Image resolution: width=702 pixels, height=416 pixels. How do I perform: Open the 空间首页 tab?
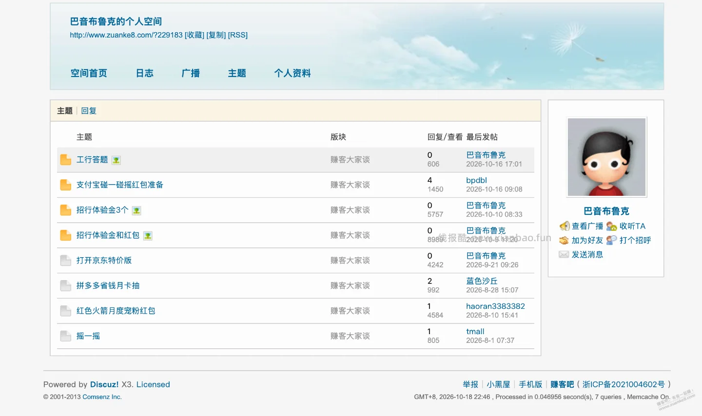click(x=89, y=73)
